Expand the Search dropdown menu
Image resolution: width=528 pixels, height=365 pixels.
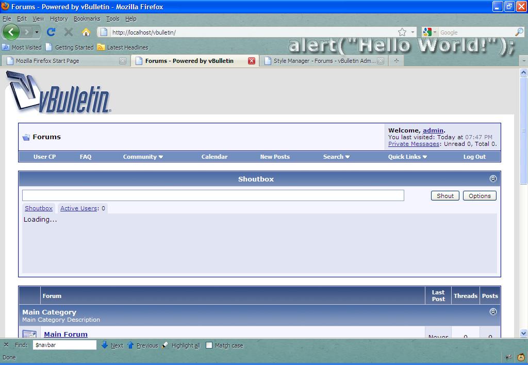coord(336,157)
